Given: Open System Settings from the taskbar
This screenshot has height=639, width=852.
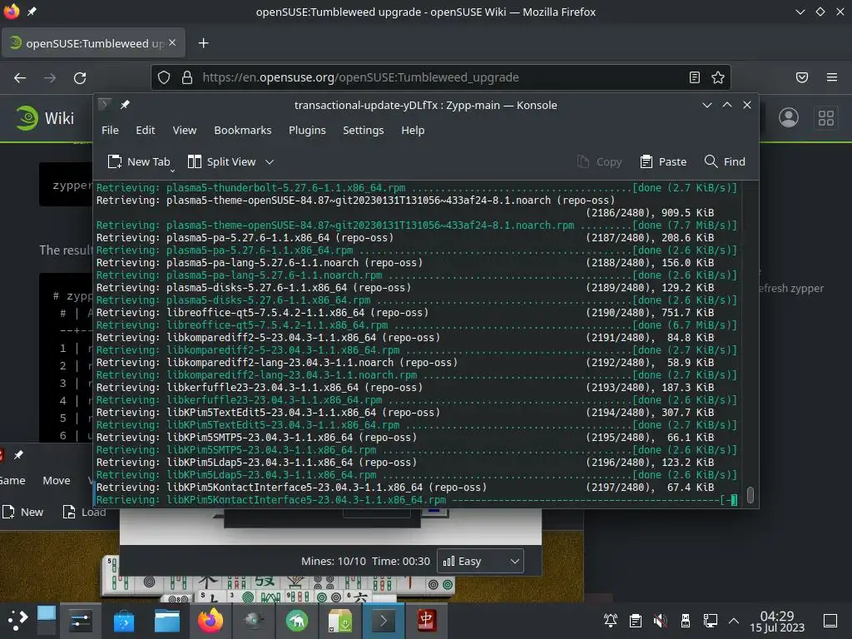Looking at the screenshot, I should [x=81, y=621].
